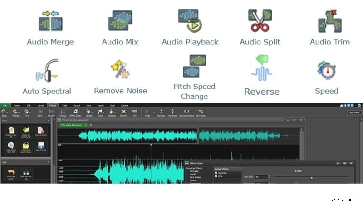This screenshot has width=363, height=204.
Task: Click the Echo Gain (%) input field
Action: (x=261, y=177)
